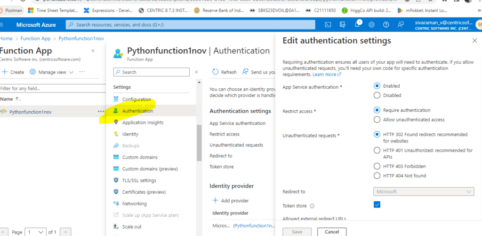
Task: Open Pythonfunction1nov identity provider link
Action: (x=254, y=226)
